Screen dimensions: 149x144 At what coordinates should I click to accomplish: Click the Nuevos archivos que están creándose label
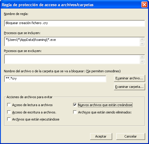(105, 105)
